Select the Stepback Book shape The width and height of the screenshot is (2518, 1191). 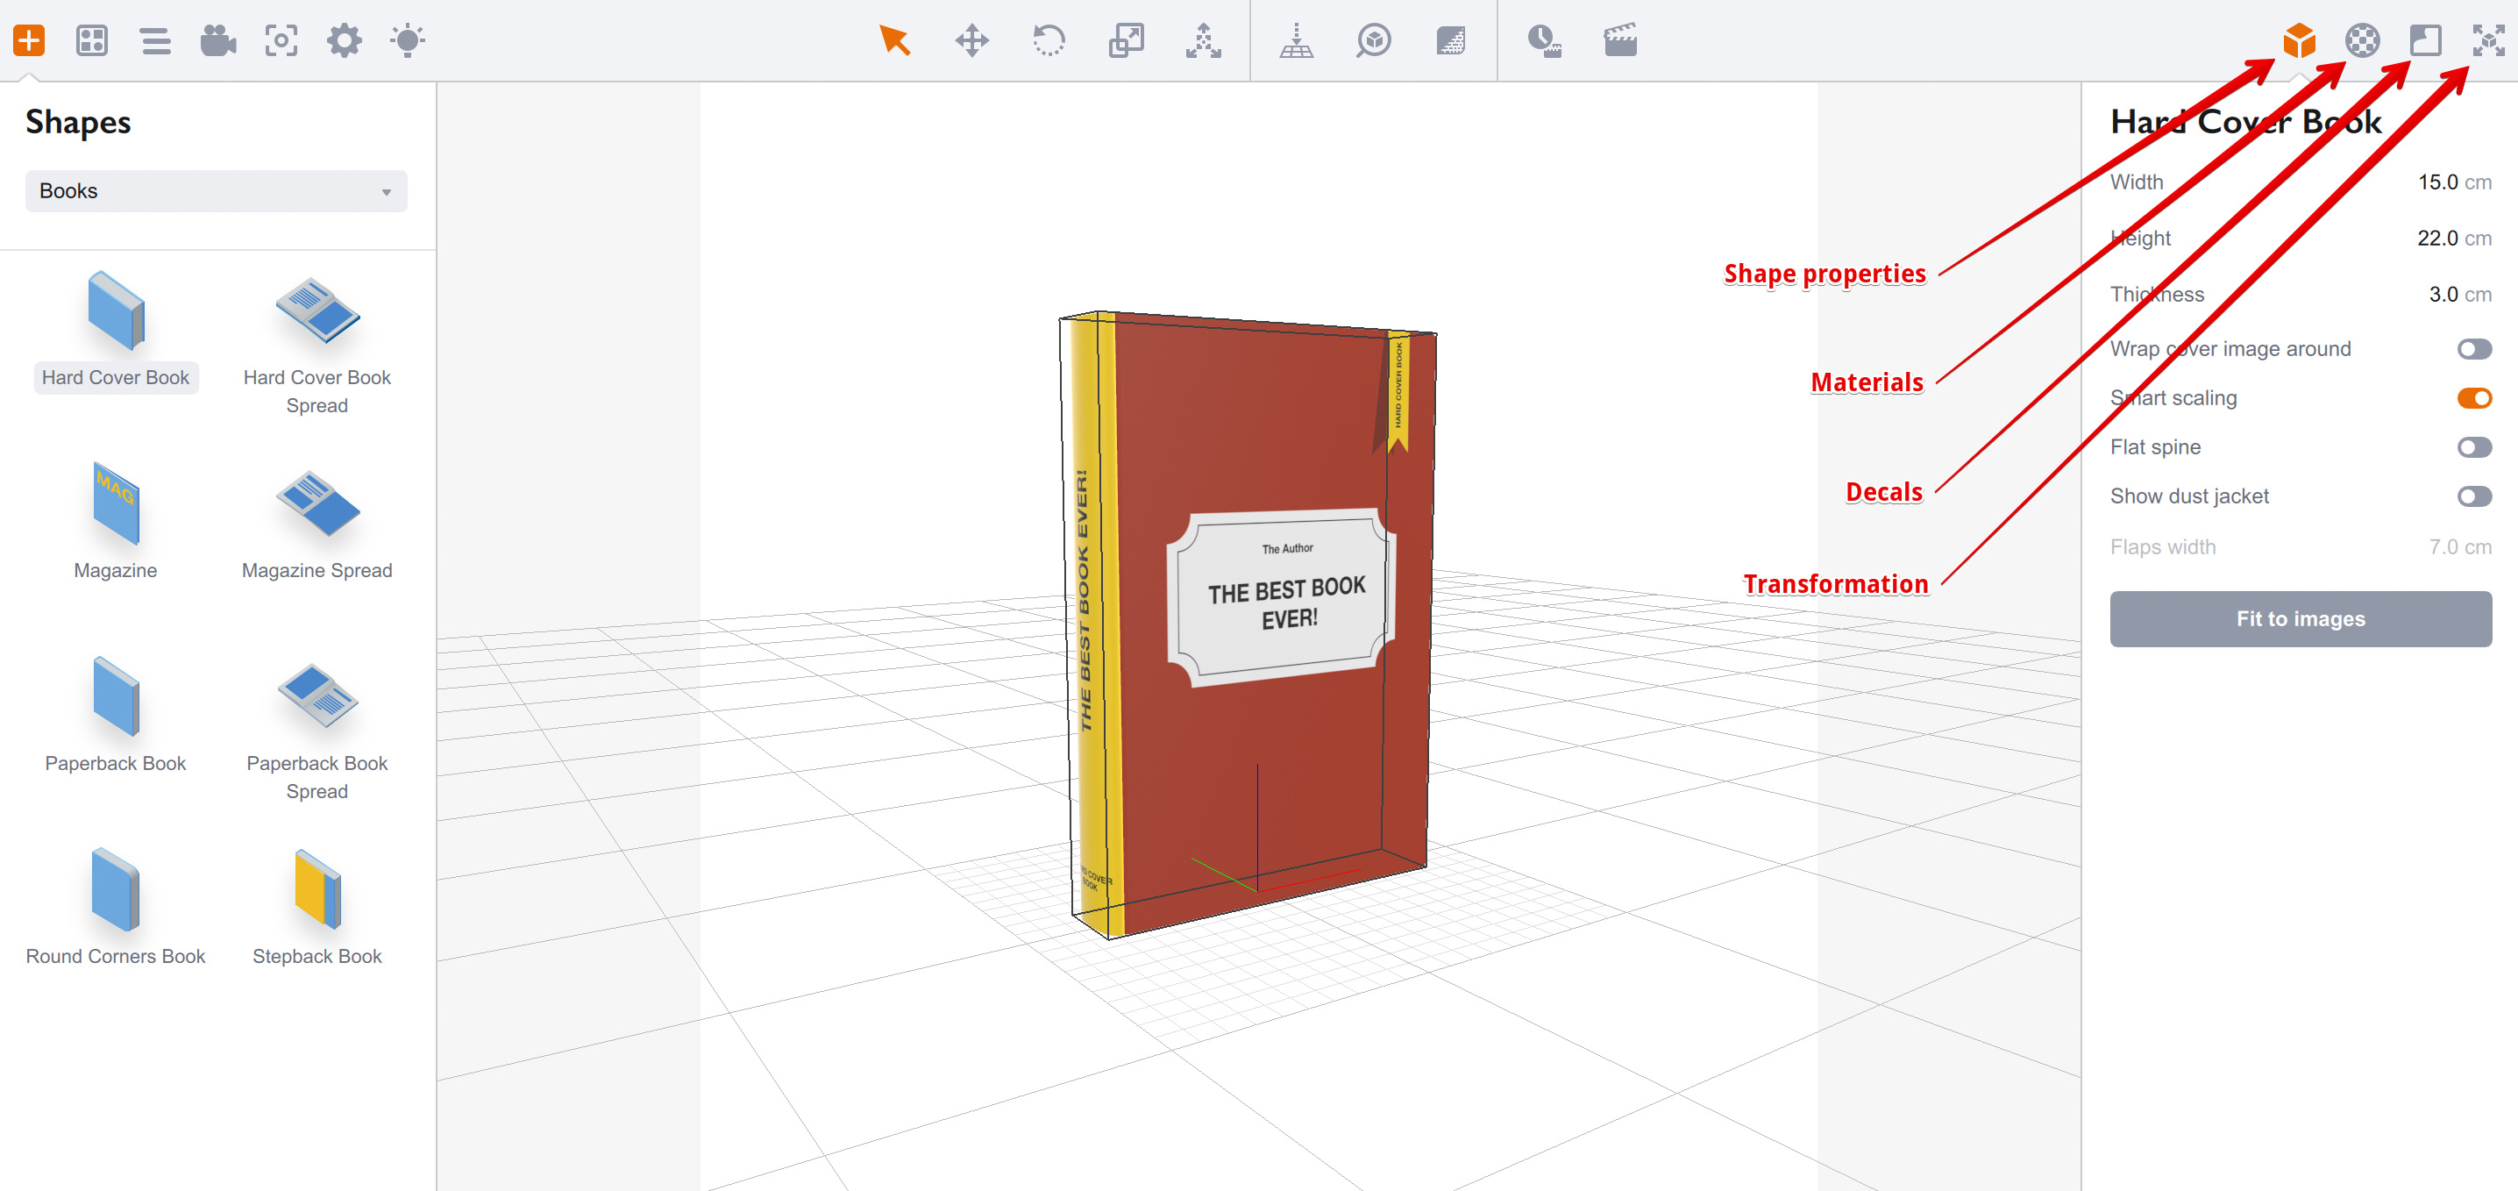pyautogui.click(x=316, y=900)
